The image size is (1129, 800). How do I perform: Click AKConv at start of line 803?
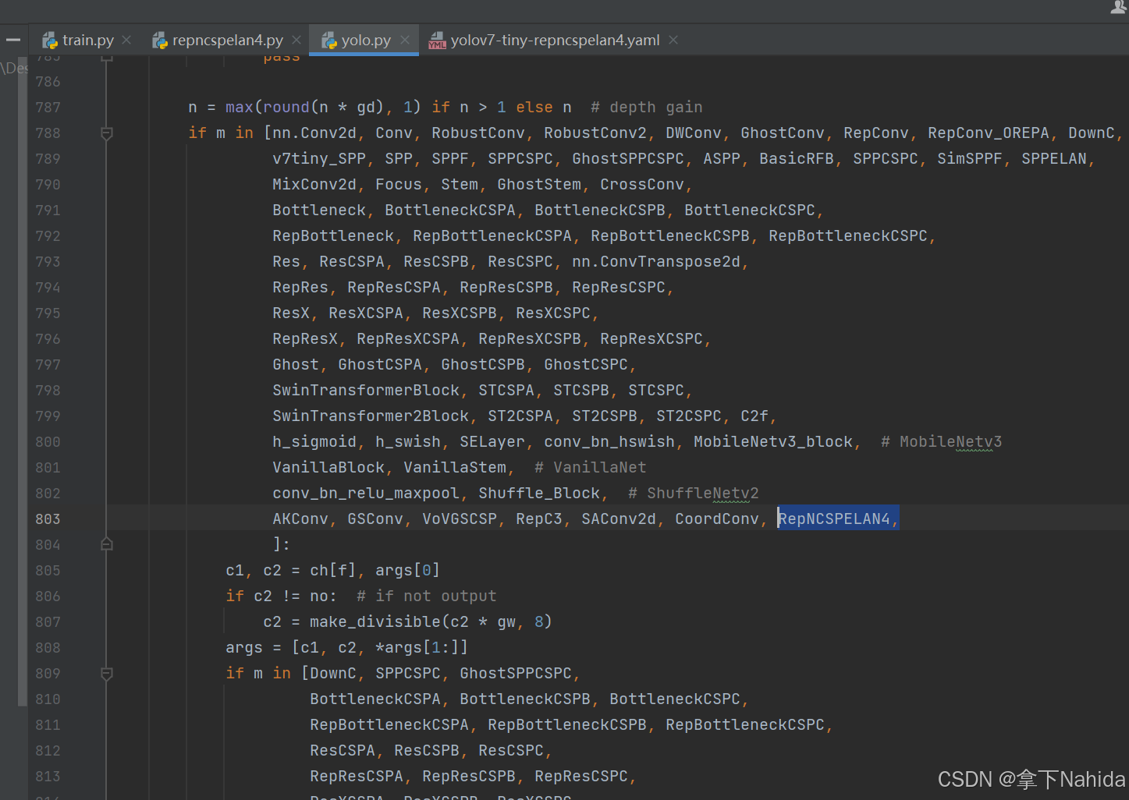pos(300,519)
